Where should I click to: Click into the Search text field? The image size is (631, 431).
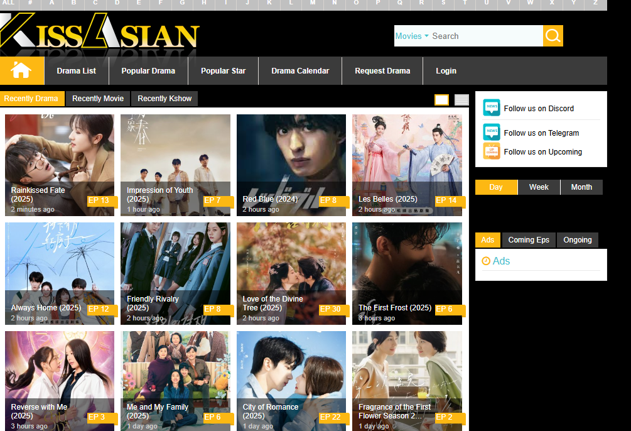pyautogui.click(x=485, y=36)
